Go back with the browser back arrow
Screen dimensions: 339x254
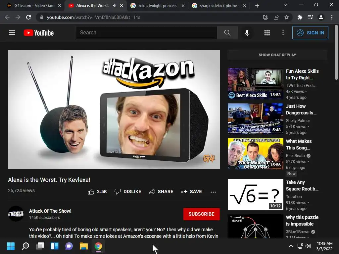point(7,17)
